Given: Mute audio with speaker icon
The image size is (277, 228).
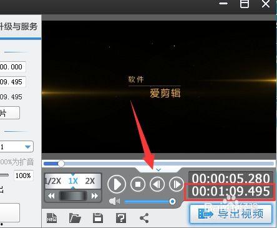Looking at the screenshot, I should click(115, 201).
